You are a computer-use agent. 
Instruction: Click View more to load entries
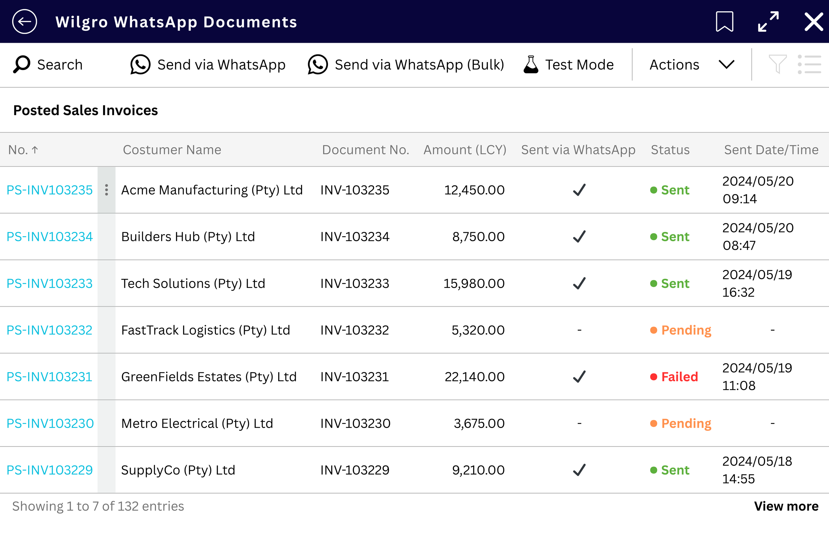786,506
